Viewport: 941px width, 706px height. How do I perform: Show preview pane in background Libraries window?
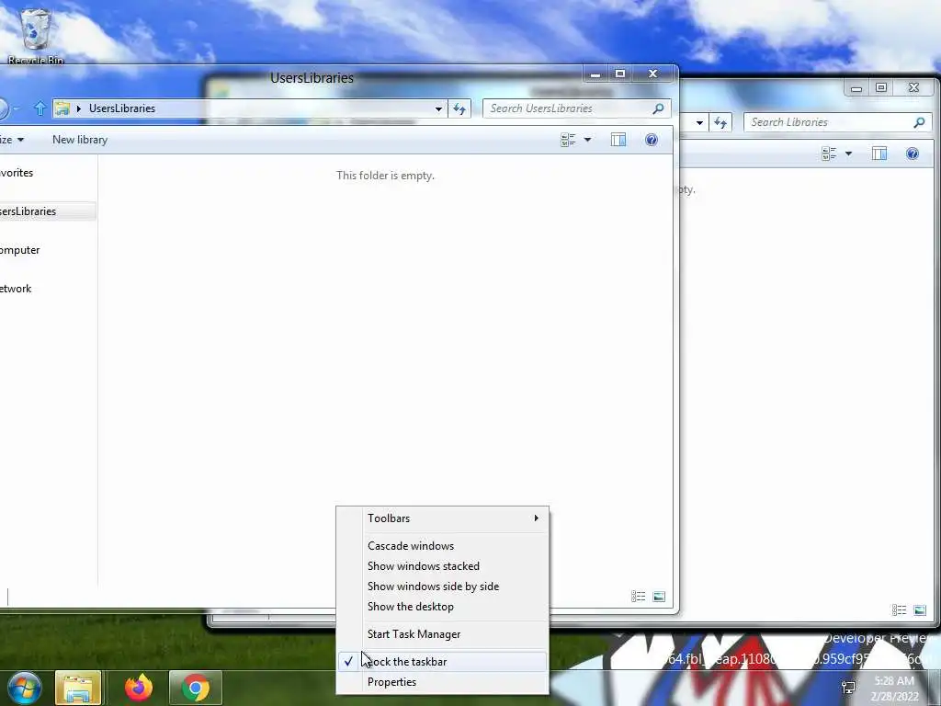[879, 154]
